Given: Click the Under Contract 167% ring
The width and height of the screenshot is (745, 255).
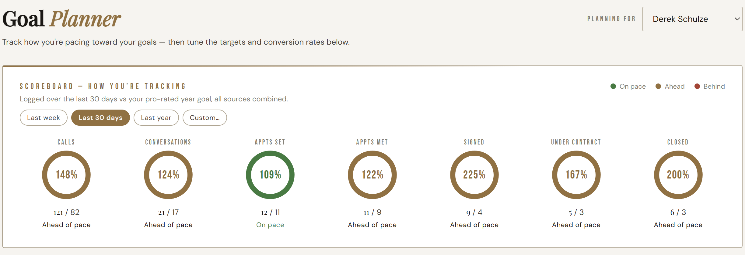Looking at the screenshot, I should (x=576, y=175).
